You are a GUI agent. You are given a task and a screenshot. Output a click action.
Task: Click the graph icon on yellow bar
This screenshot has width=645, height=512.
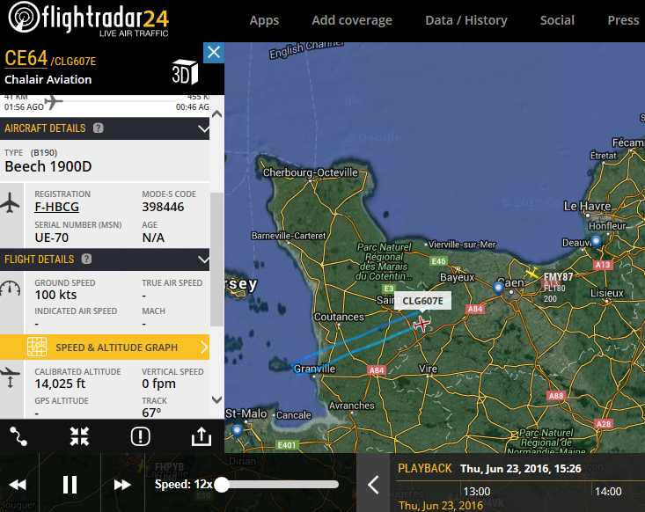[37, 347]
